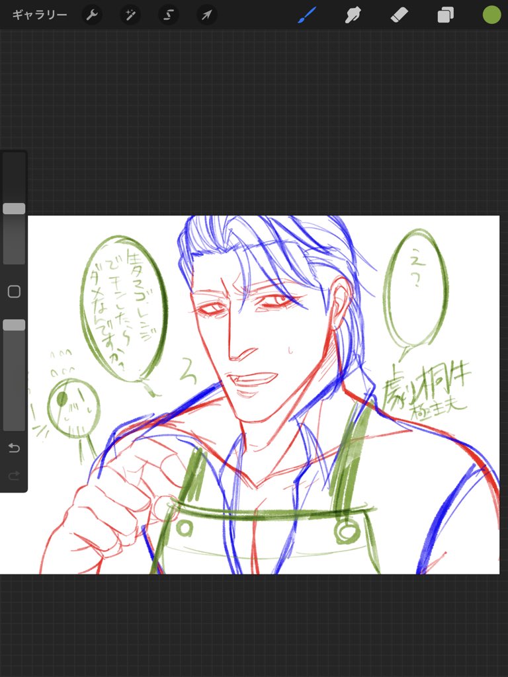Activate the Selection S tool
This screenshot has height=677, width=508.
pos(168,15)
